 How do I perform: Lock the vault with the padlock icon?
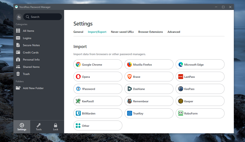coord(56,125)
